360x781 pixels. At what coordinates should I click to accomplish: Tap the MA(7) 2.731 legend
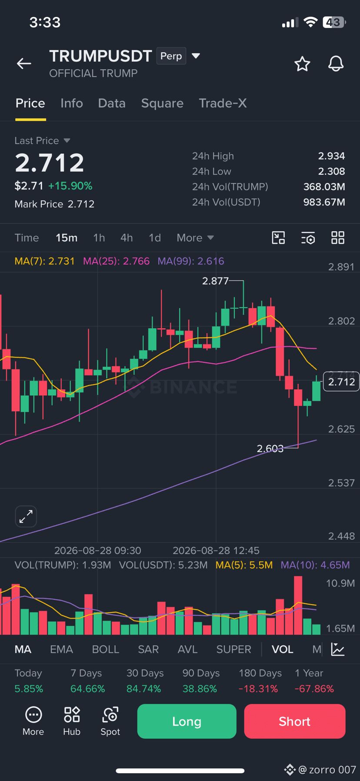(x=45, y=261)
